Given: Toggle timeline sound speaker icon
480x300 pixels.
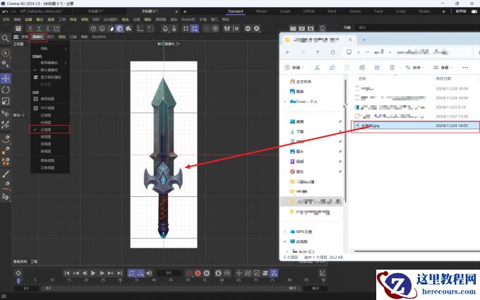Looking at the screenshot, I should click(149, 273).
